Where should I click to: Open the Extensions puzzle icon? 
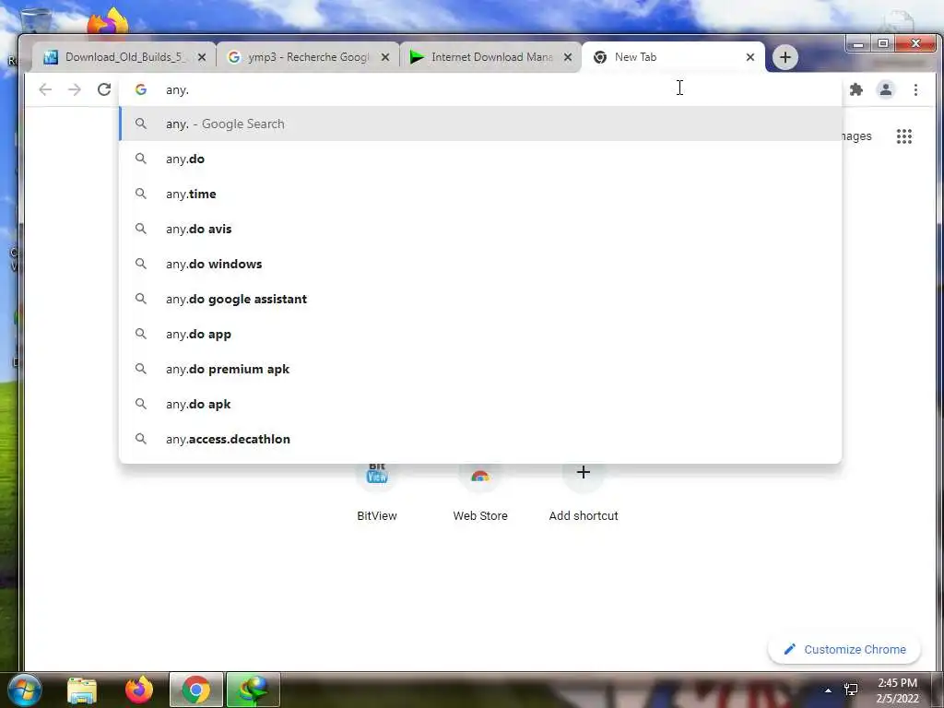point(855,89)
